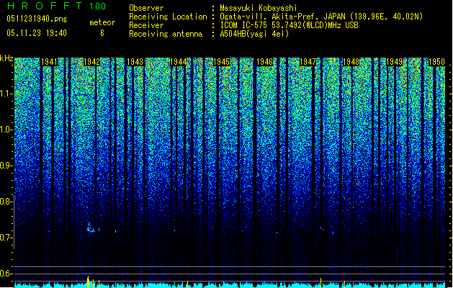Image resolution: width=453 pixels, height=288 pixels.
Task: Click the 1950 time marker
Action: pyautogui.click(x=436, y=62)
